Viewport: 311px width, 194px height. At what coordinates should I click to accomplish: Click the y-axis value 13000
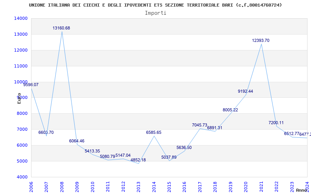(21, 34)
